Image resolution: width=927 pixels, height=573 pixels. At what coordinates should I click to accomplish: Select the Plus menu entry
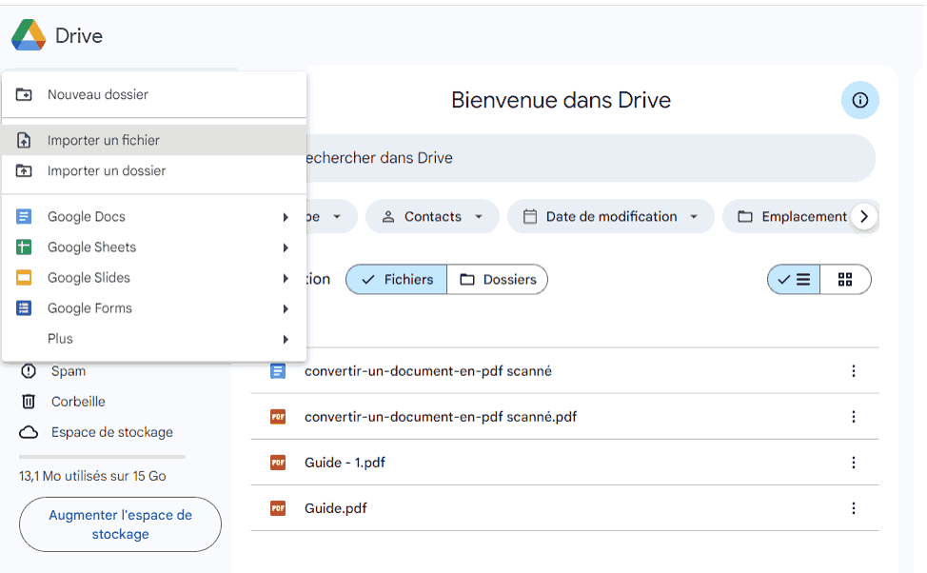coord(154,339)
